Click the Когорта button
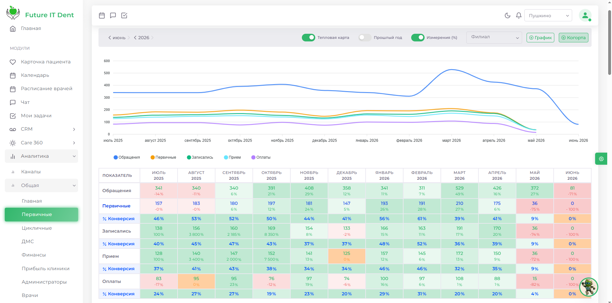612x303 pixels. (x=573, y=38)
